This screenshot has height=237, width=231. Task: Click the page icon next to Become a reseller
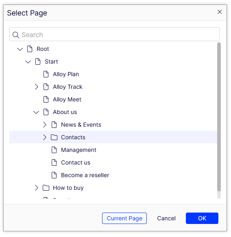54,175
